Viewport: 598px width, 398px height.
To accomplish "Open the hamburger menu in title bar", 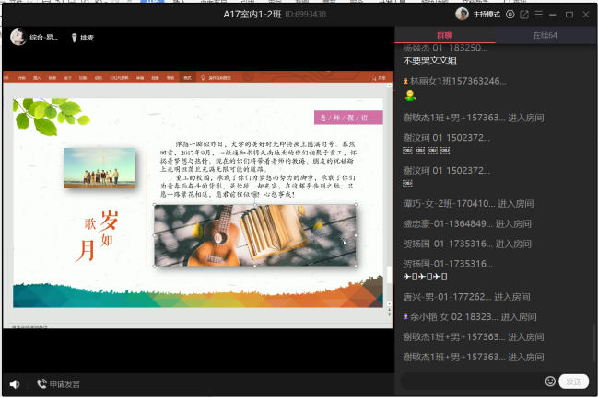I will tap(539, 15).
